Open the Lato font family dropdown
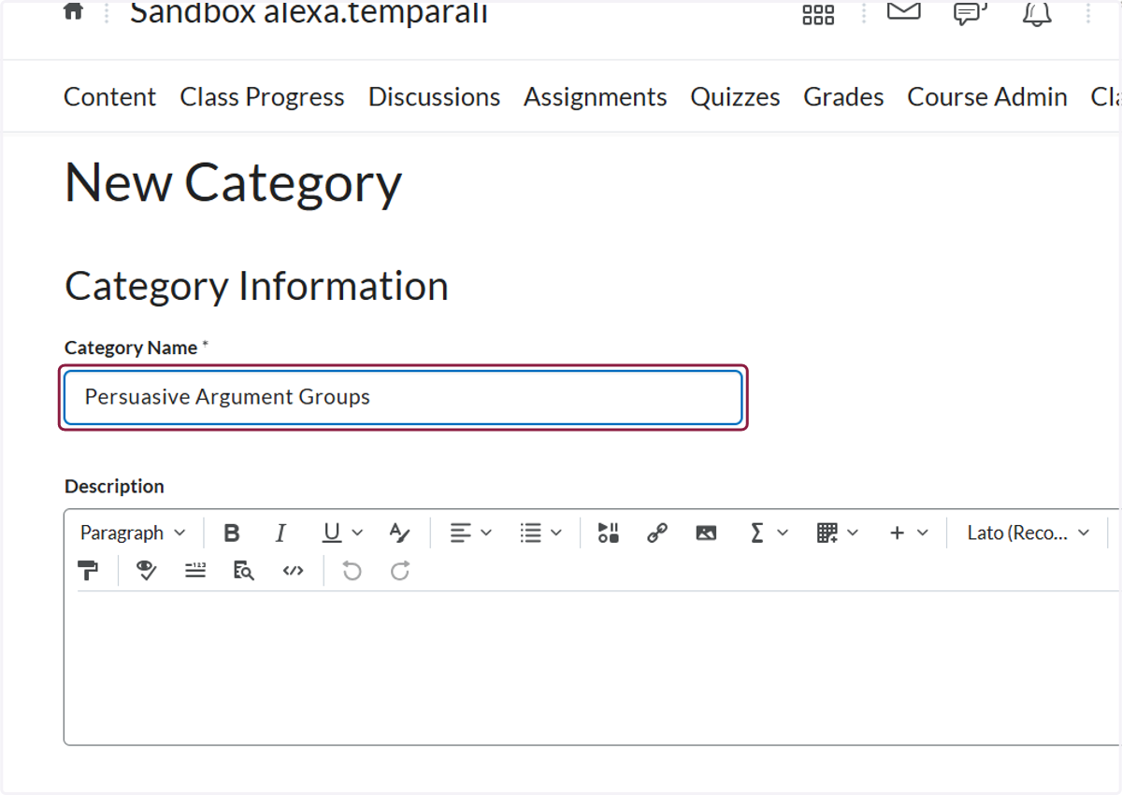 pos(1028,533)
